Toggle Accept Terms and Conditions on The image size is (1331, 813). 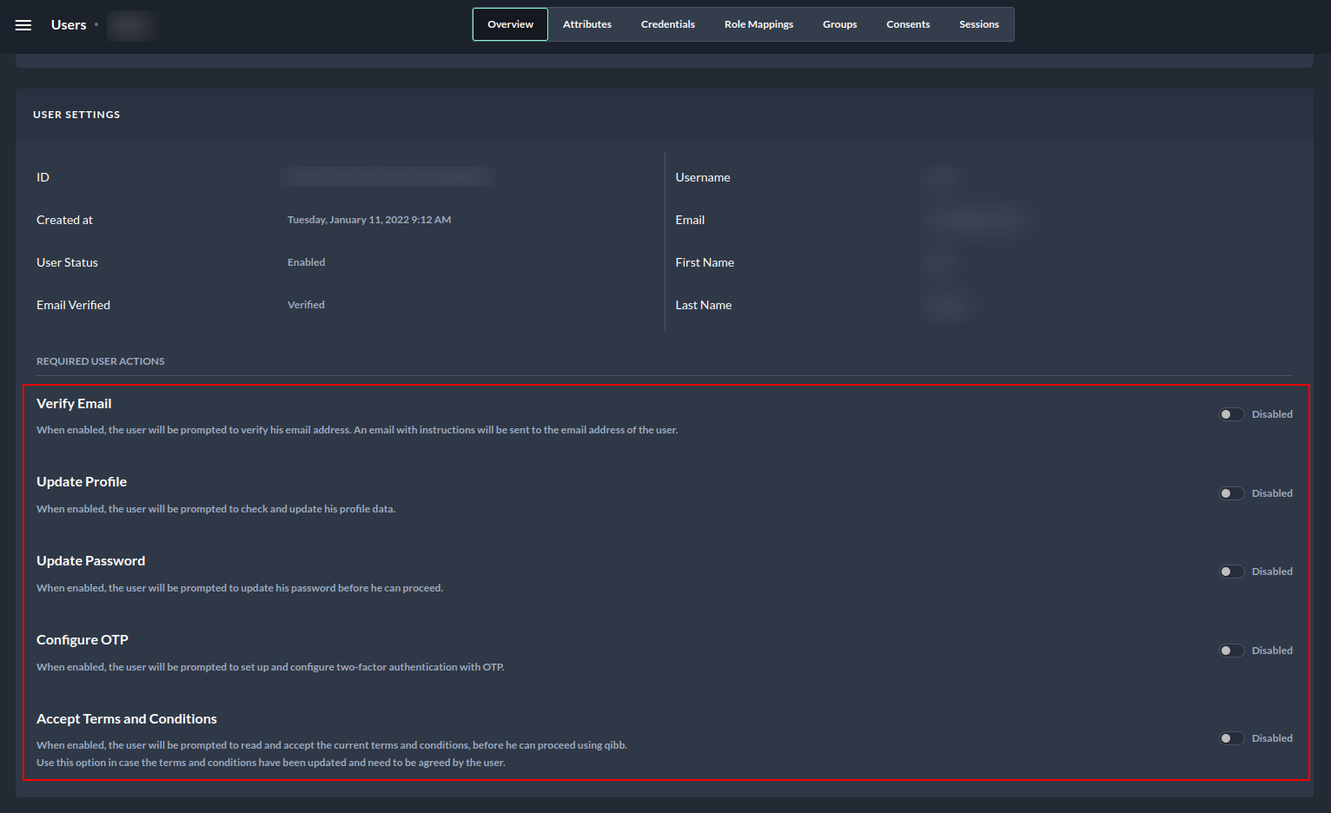tap(1231, 738)
